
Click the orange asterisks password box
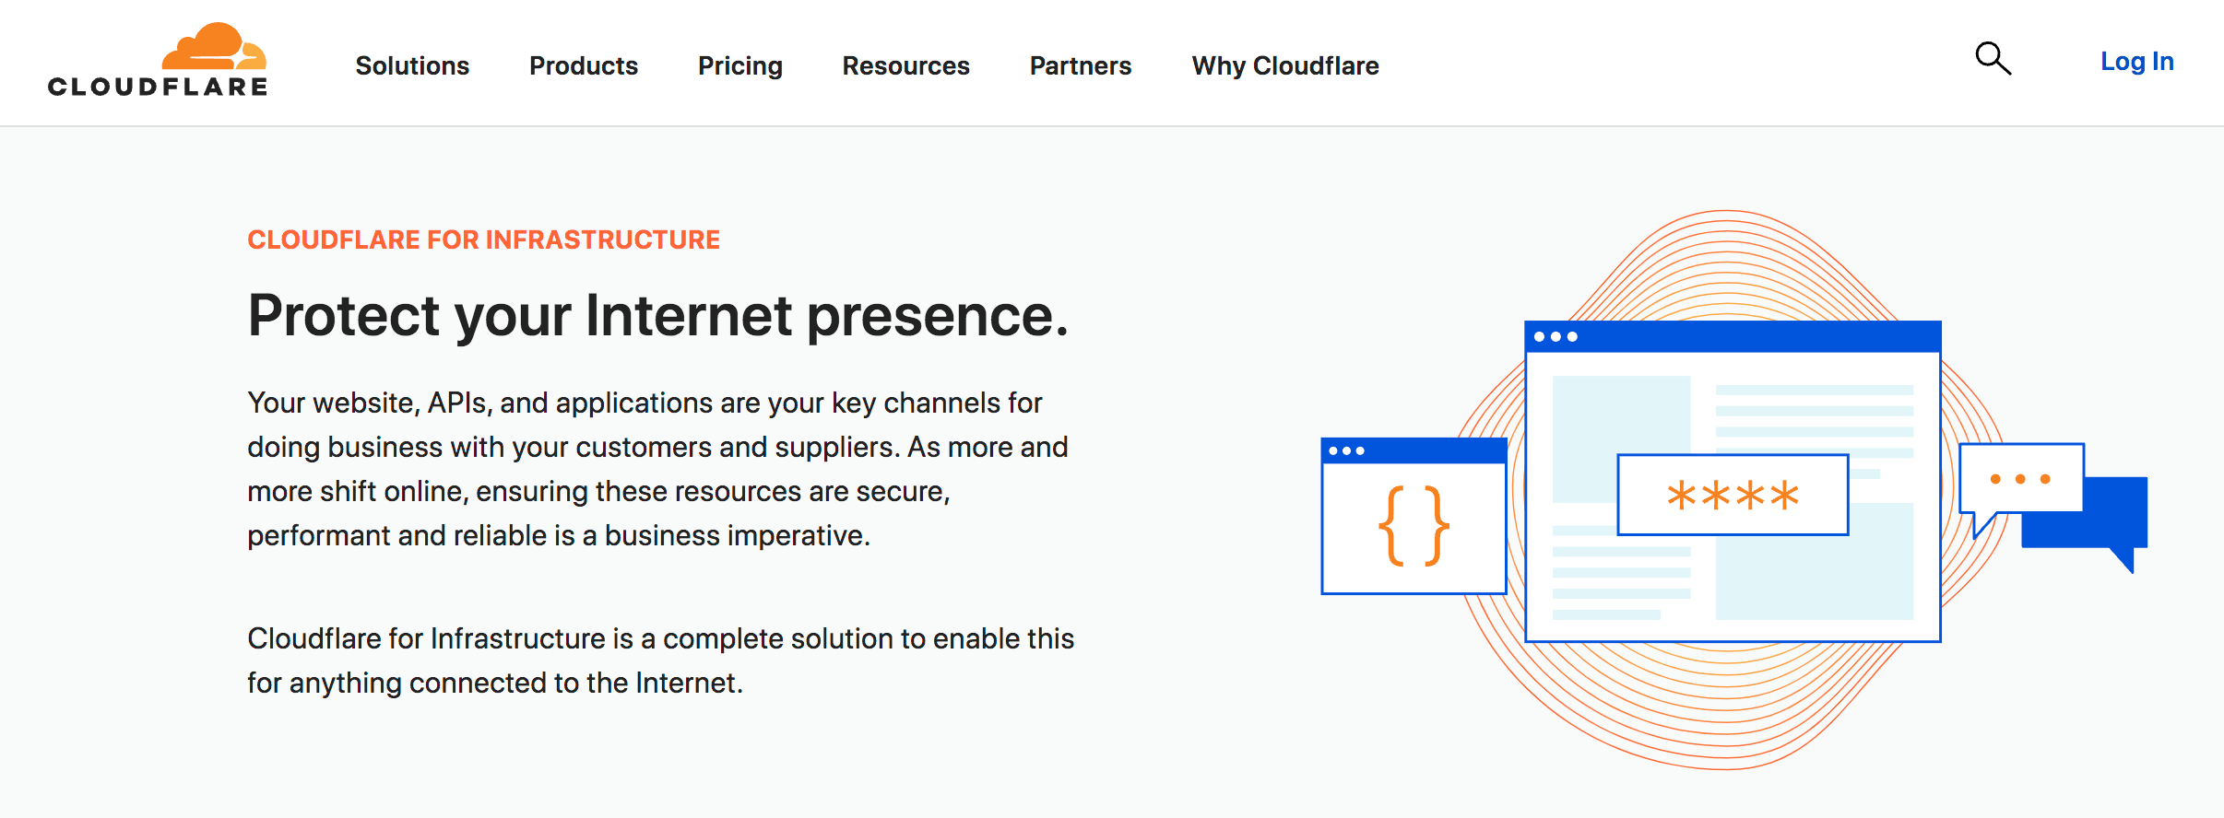point(1733,495)
